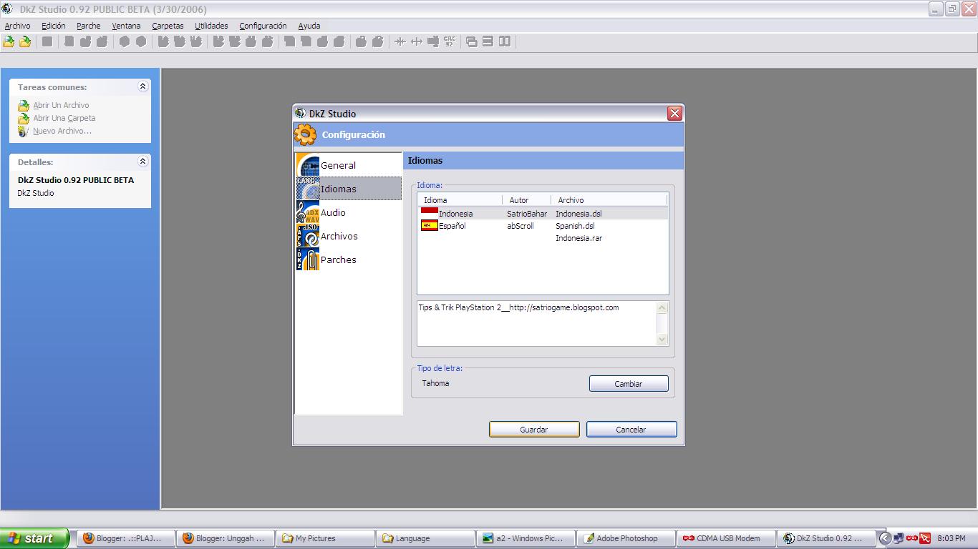Image resolution: width=978 pixels, height=549 pixels.
Task: Click the Indonesia.dsl file entry
Action: [x=578, y=214]
